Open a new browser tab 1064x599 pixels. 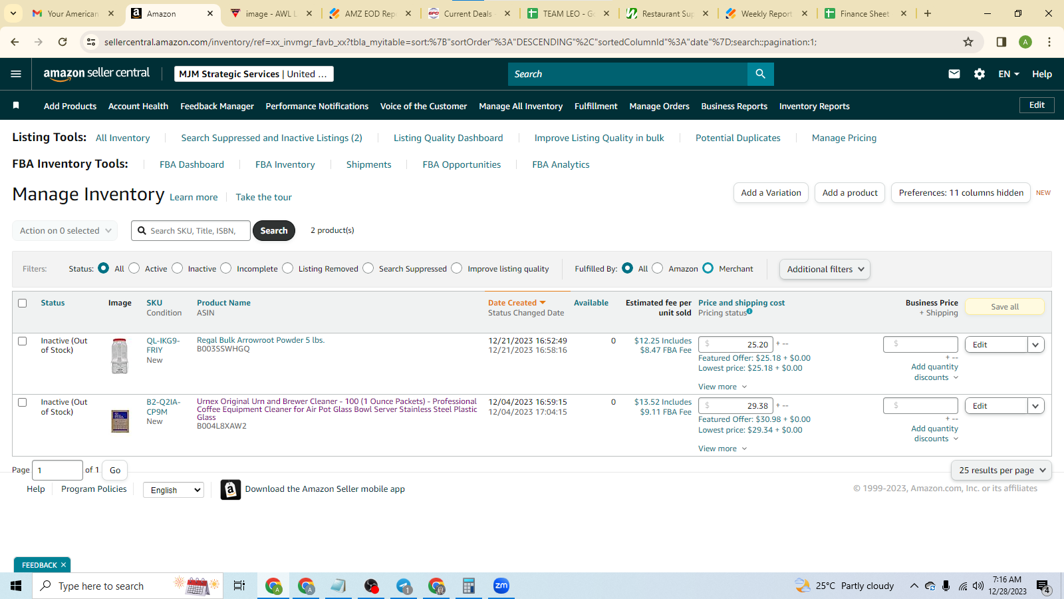(928, 13)
